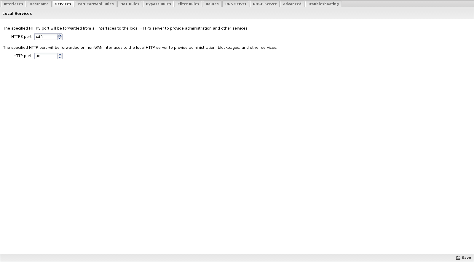This screenshot has width=474, height=262.
Task: Click the 'HTTP port:' label
Action: pyautogui.click(x=23, y=56)
